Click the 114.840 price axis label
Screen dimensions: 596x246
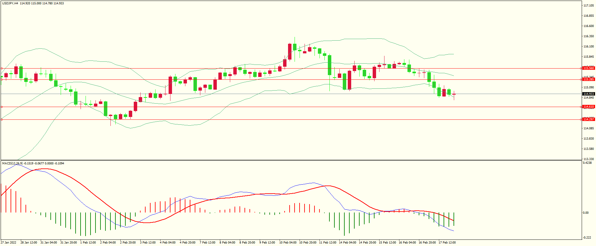coord(589,98)
